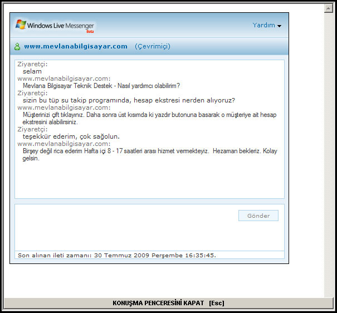This screenshot has width=337, height=313.
Task: Click the Gönder send button
Action: click(x=258, y=216)
